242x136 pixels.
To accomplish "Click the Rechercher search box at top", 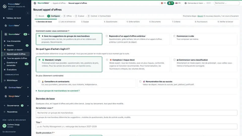I will (x=227, y=3).
